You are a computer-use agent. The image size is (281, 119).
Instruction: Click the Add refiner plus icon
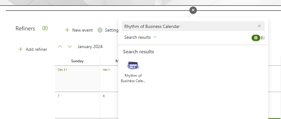(x=21, y=49)
